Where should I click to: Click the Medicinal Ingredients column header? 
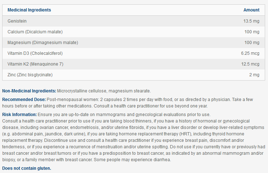29,10
